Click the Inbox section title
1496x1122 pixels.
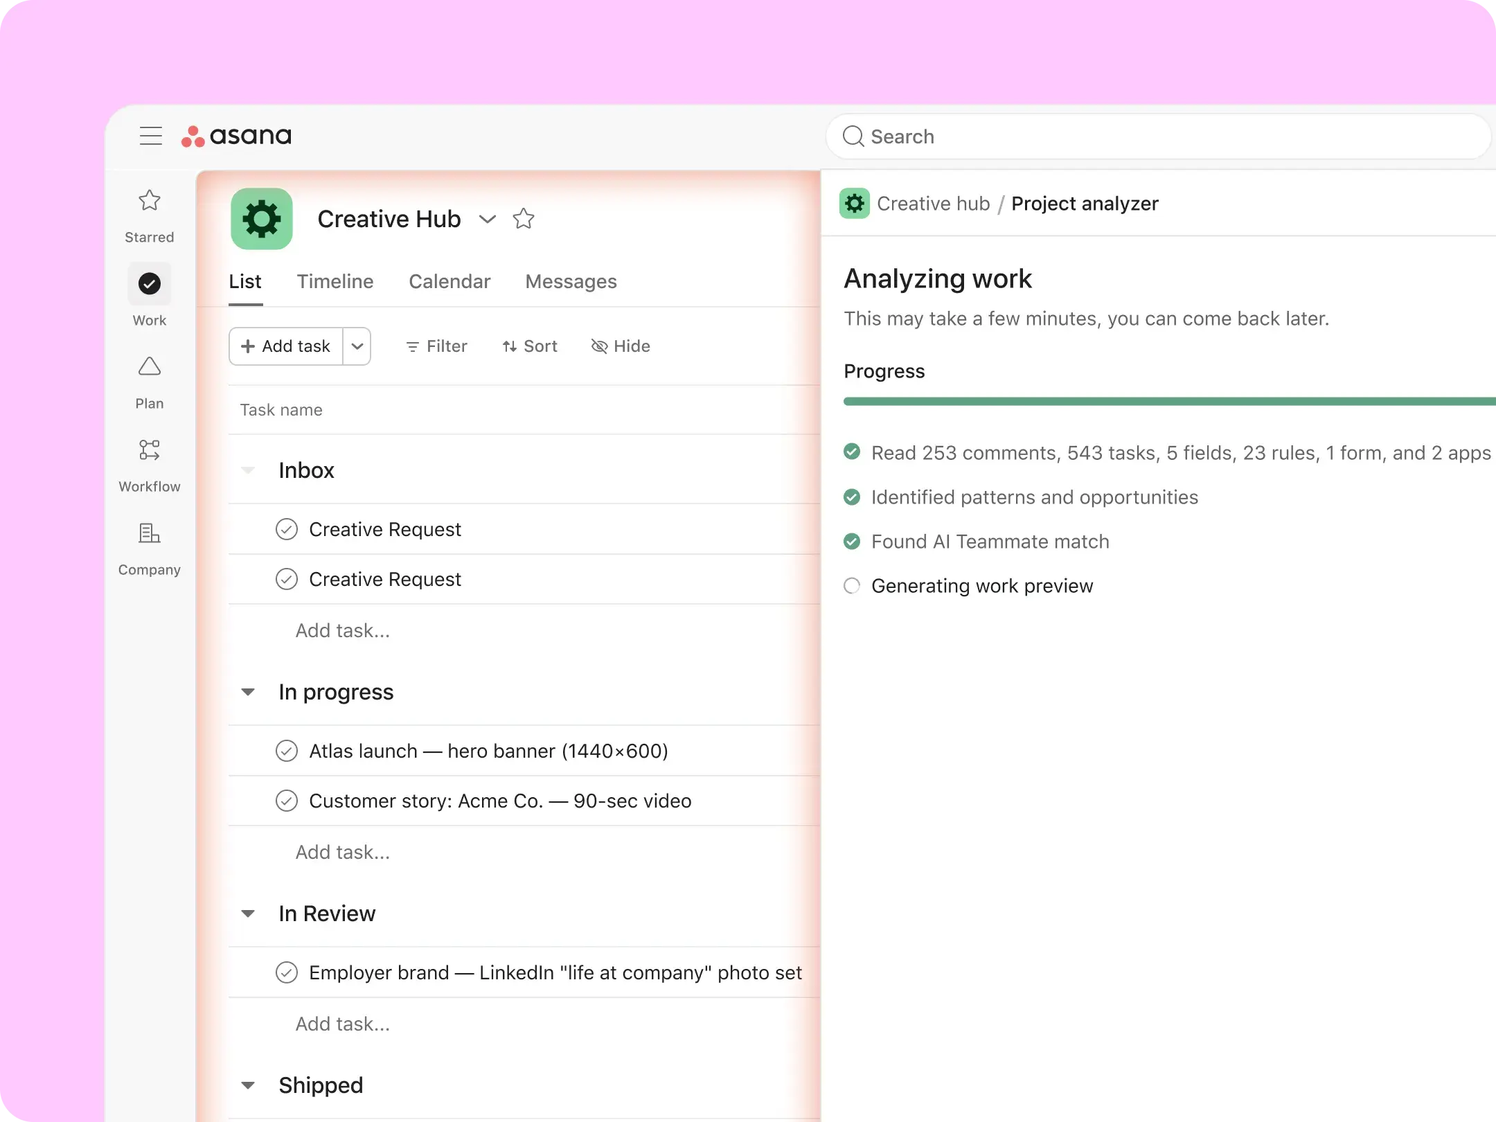[x=306, y=470]
